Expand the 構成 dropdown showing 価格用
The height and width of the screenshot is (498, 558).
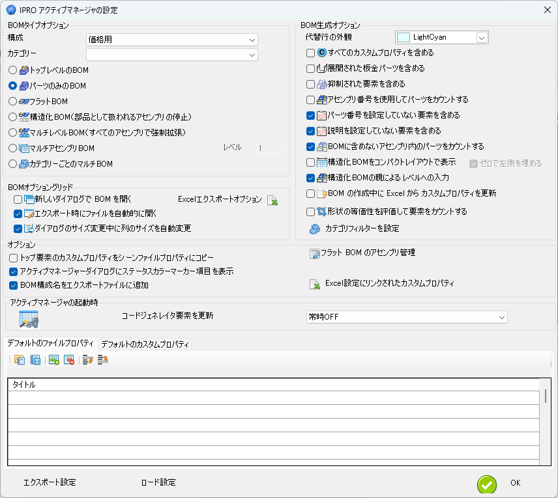(x=252, y=40)
